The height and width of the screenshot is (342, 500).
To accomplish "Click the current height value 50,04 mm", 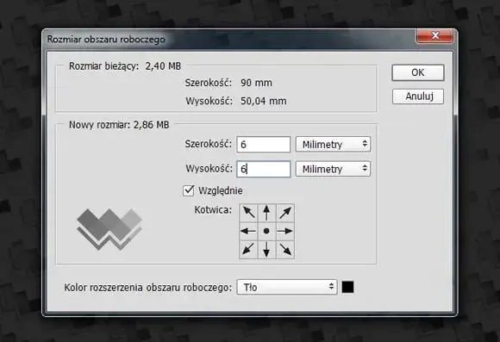I will pyautogui.click(x=264, y=101).
